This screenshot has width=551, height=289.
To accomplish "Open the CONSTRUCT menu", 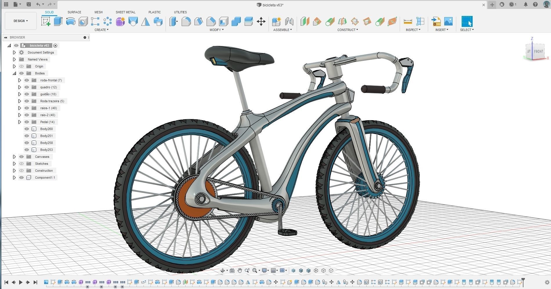I will point(348,30).
